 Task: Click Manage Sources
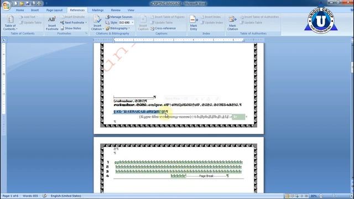tap(119, 17)
